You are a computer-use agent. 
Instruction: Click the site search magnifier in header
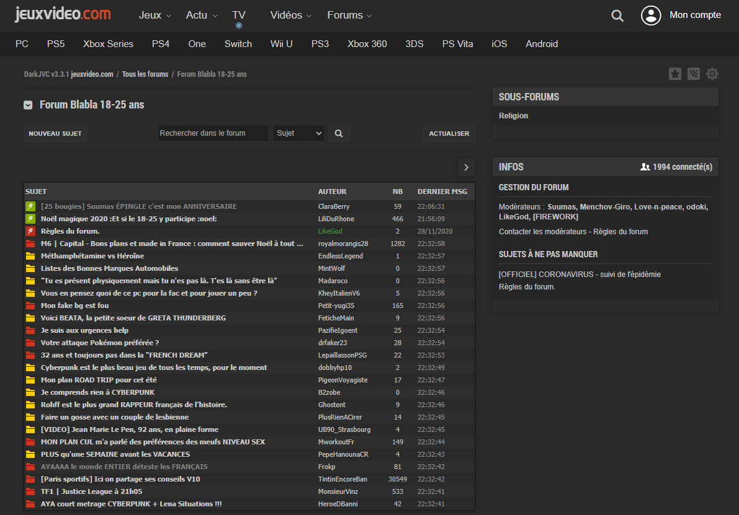[617, 16]
